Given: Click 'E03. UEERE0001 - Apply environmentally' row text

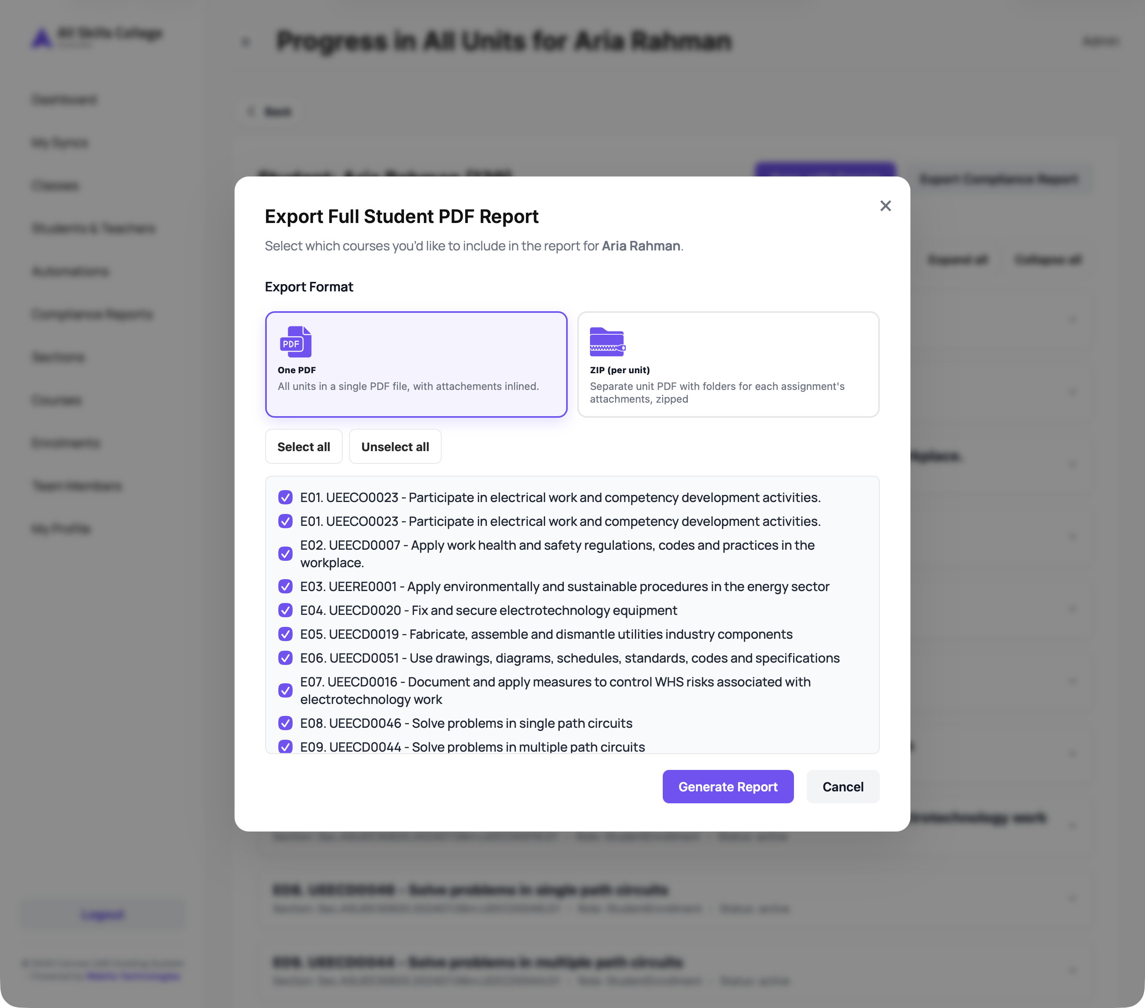Looking at the screenshot, I should (x=565, y=586).
